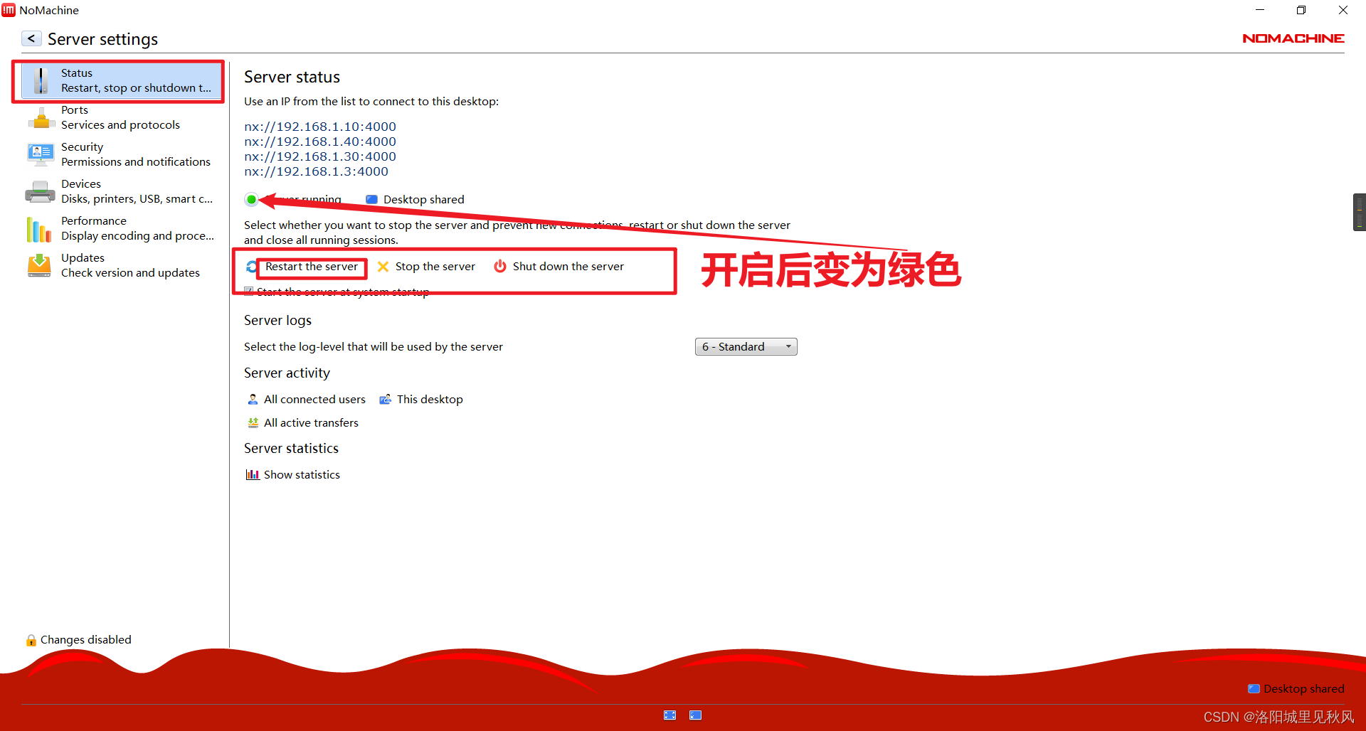Select address nx://192.168.1.3:4000
This screenshot has height=731, width=1366.
(x=316, y=171)
